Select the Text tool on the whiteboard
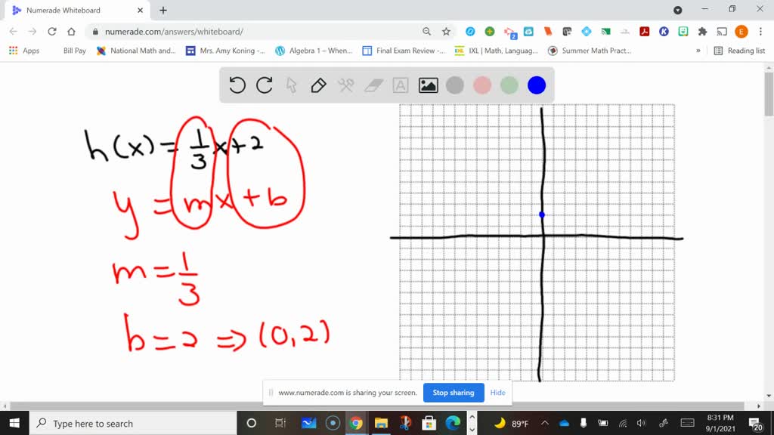The height and width of the screenshot is (435, 774). [400, 85]
